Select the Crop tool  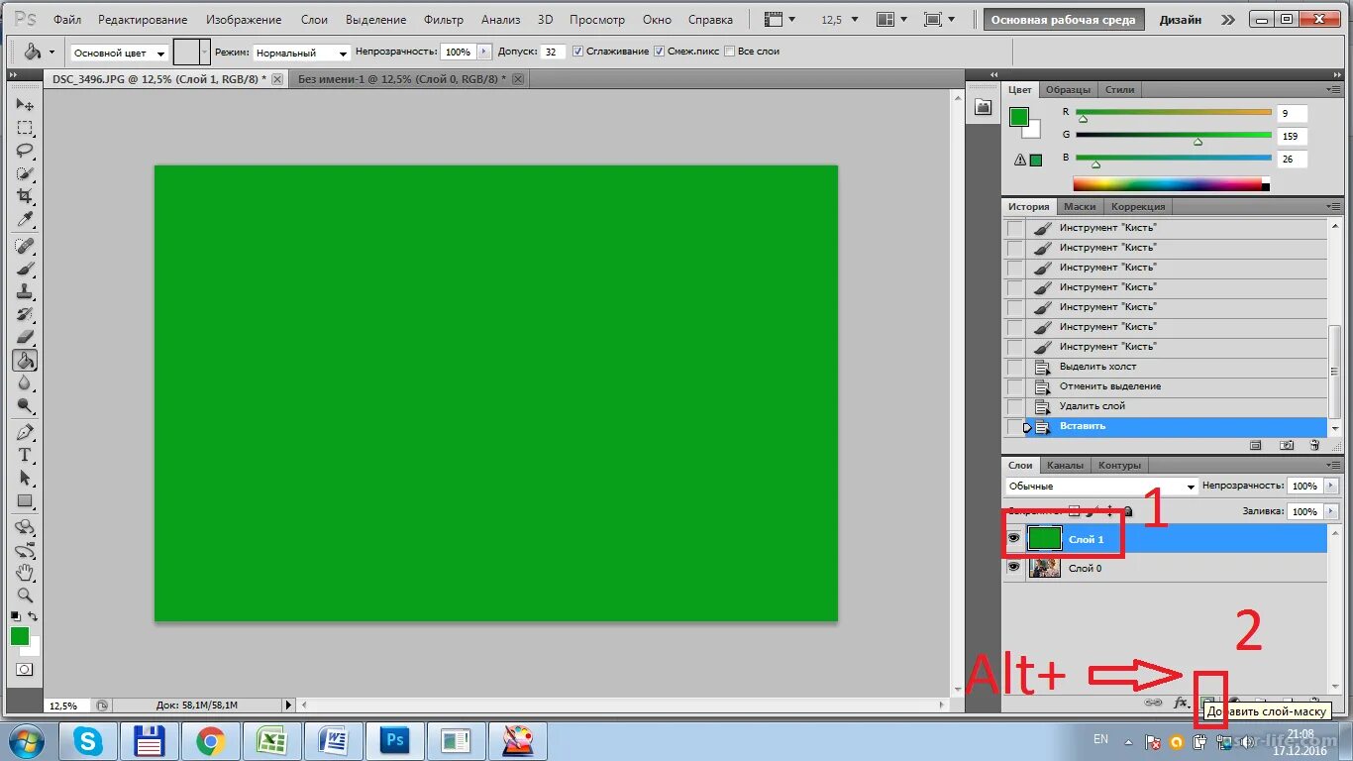(25, 196)
